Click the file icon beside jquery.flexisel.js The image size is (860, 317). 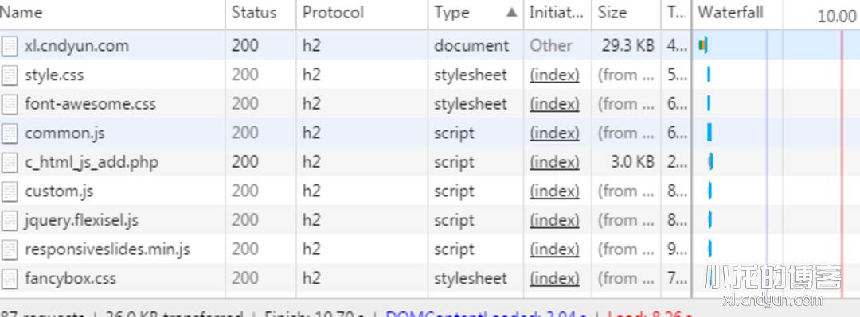(x=10, y=220)
